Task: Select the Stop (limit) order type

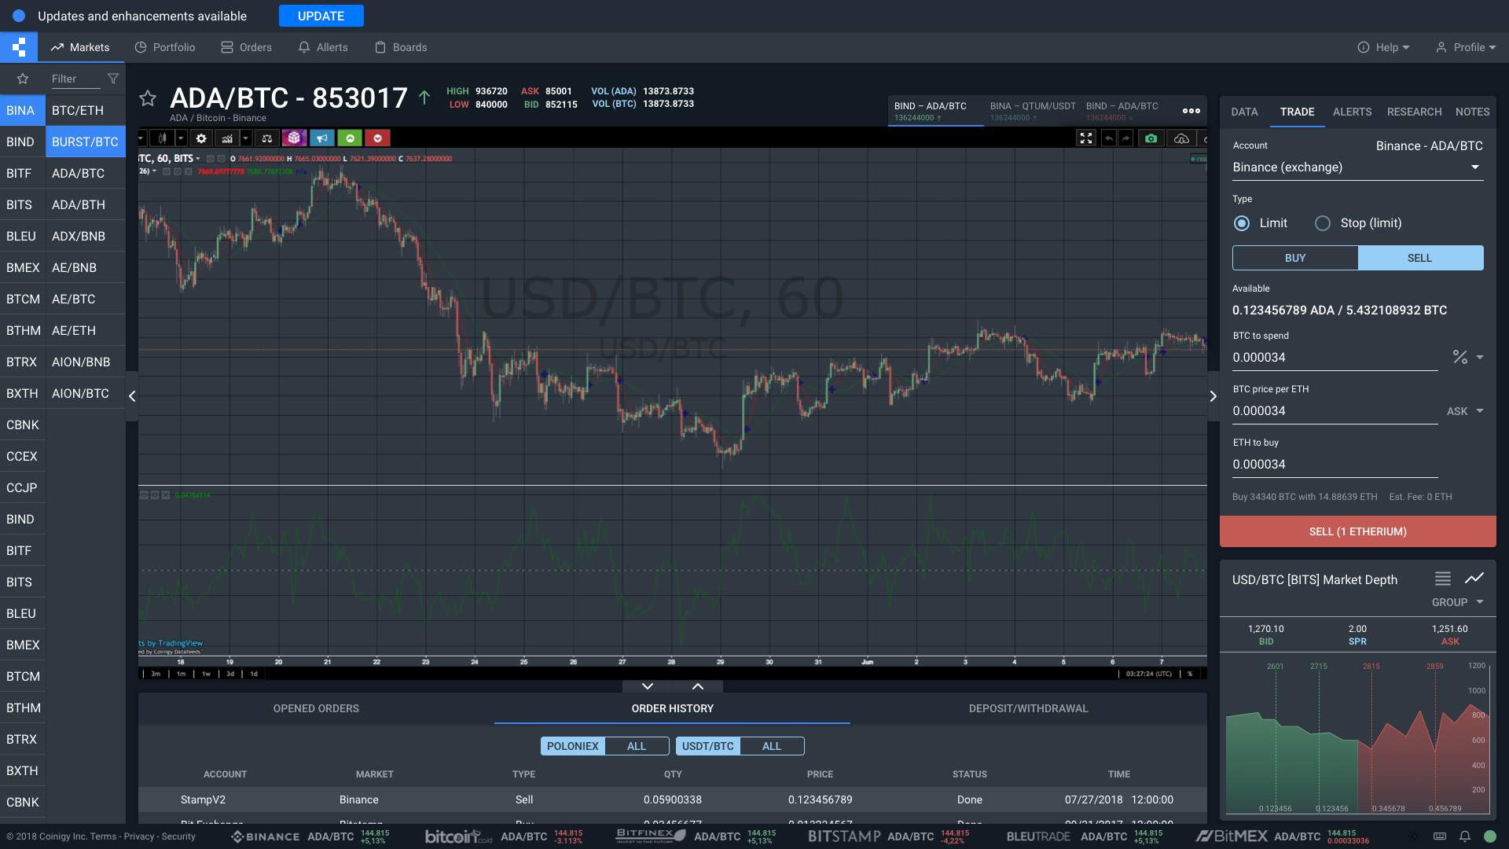Action: click(x=1323, y=223)
